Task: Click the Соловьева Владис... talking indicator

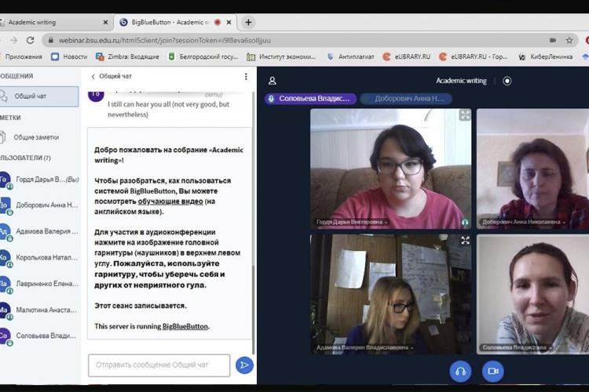Action: point(310,99)
